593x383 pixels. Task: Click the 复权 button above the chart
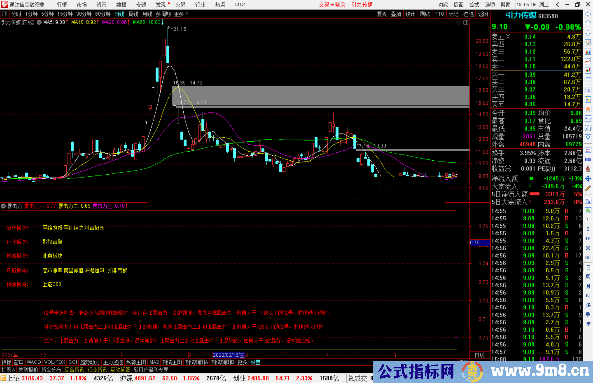tap(382, 14)
